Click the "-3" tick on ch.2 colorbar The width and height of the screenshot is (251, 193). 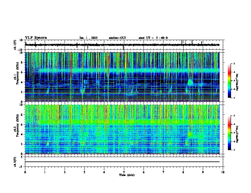pos(234,116)
